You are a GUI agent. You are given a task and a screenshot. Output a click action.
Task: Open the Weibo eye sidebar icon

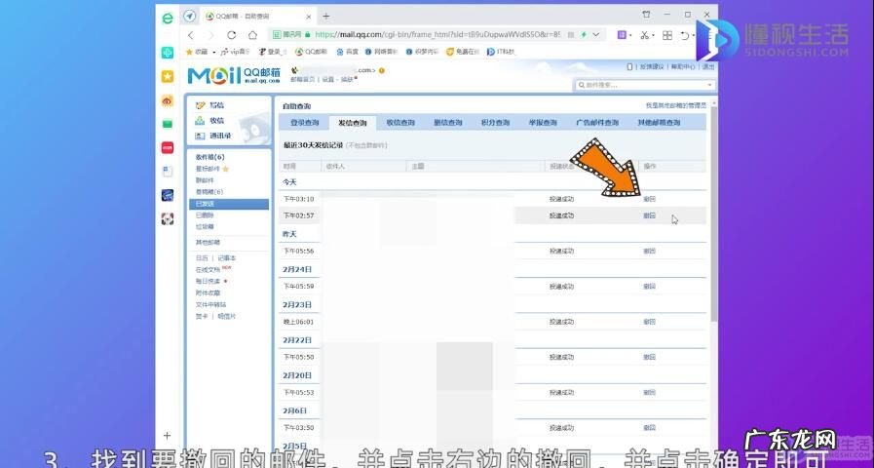pyautogui.click(x=168, y=100)
